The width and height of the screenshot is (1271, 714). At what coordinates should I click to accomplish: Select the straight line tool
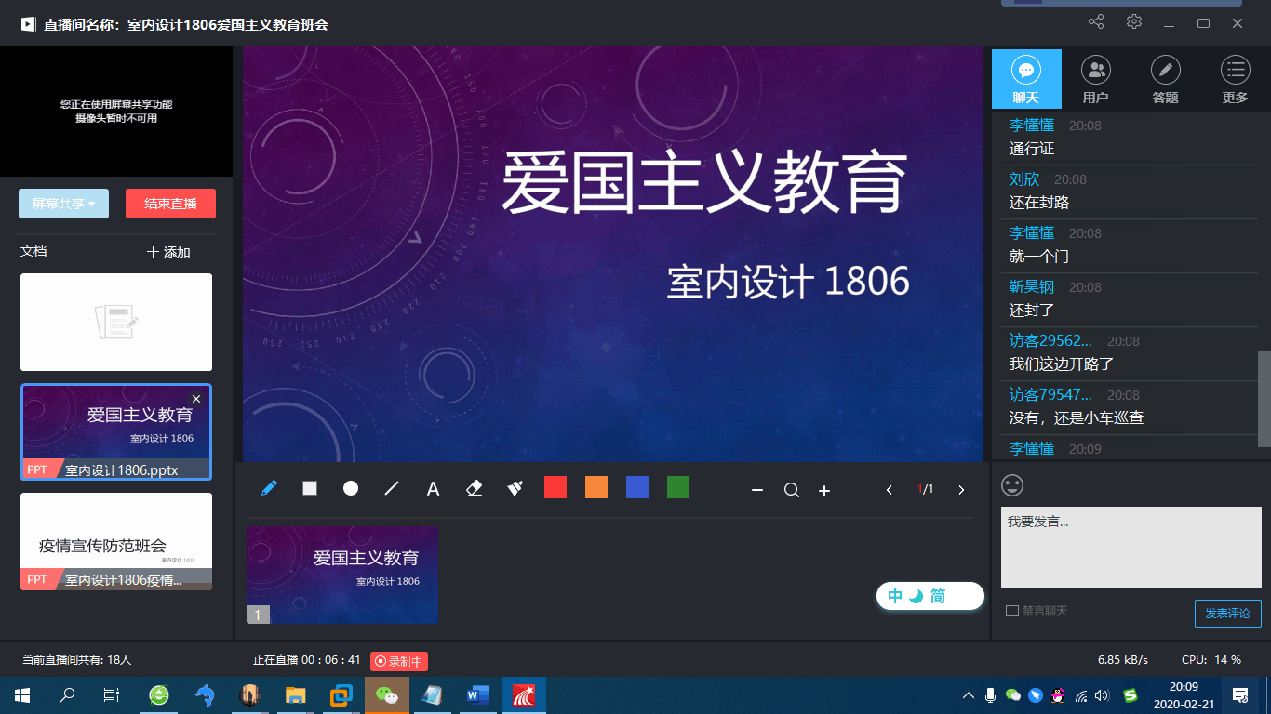click(392, 488)
